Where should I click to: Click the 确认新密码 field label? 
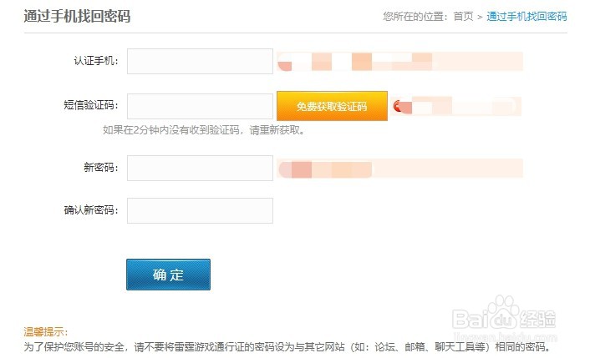click(91, 210)
